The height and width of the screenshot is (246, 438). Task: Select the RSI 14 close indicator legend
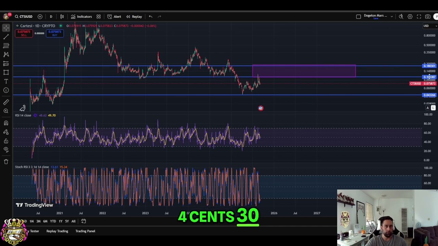[x=23, y=115]
